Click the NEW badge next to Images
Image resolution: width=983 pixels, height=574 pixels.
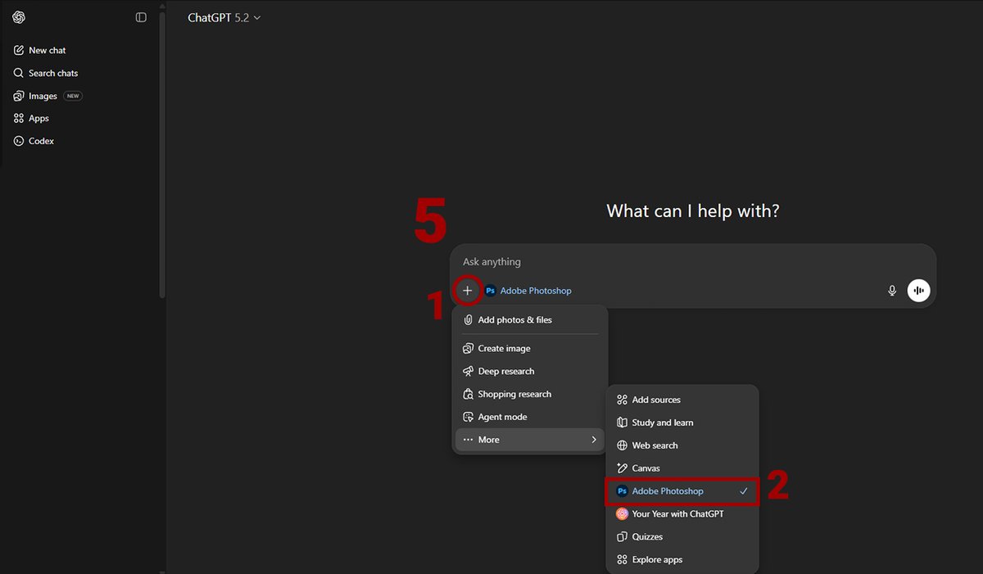tap(73, 96)
